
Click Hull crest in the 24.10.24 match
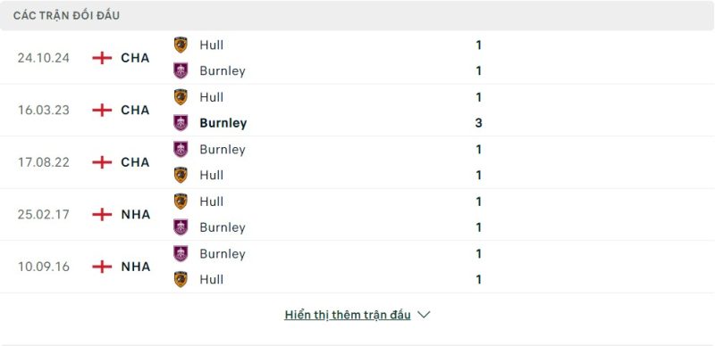pyautogui.click(x=181, y=45)
